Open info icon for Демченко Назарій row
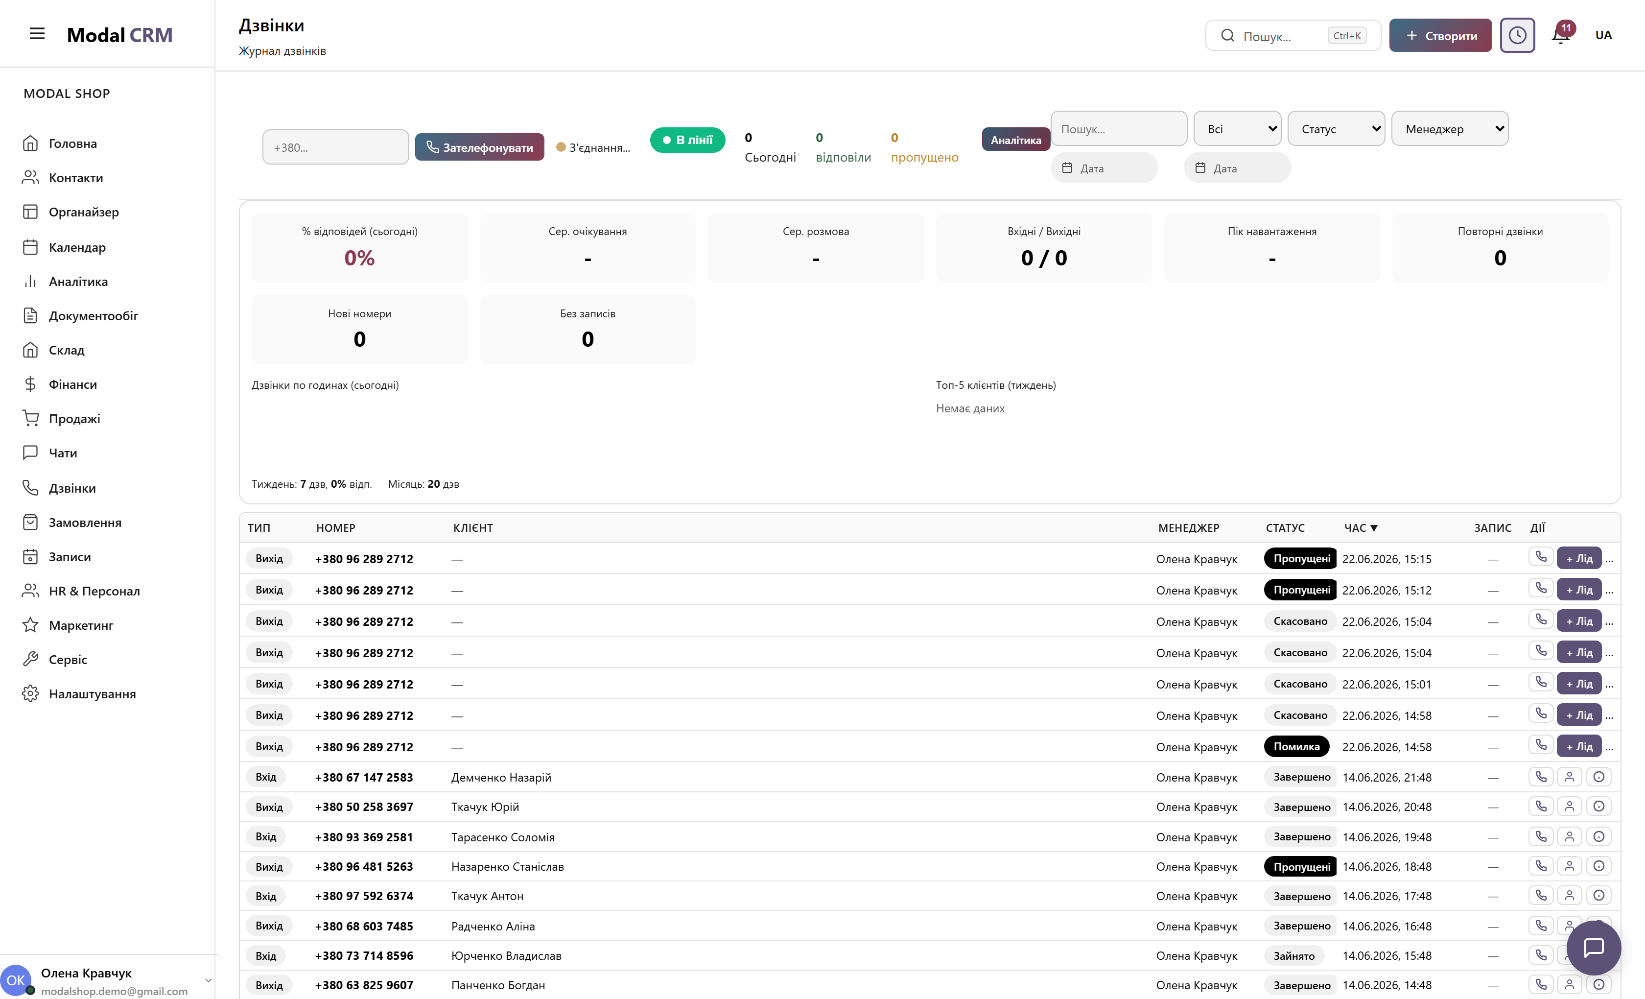 (1599, 777)
